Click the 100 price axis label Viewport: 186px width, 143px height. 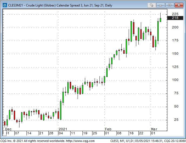(175, 80)
